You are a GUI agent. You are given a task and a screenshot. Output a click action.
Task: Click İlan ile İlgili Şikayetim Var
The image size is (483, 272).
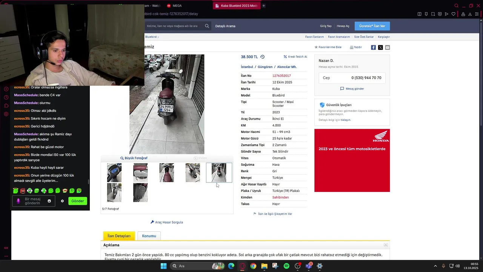click(273, 214)
